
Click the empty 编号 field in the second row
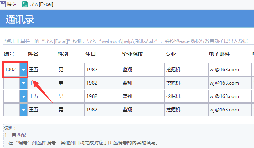[11, 83]
